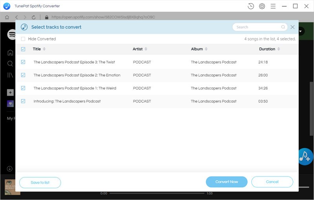Click the Spotify page vertical scrollbar
Screen dimensions: 314x200
[x=312, y=109]
